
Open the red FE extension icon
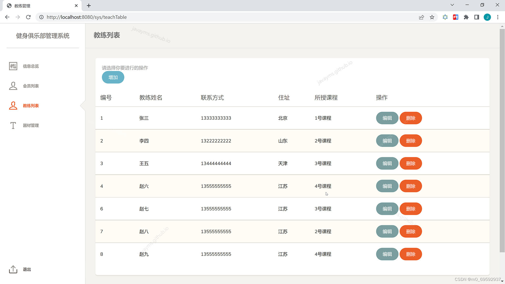tap(456, 17)
